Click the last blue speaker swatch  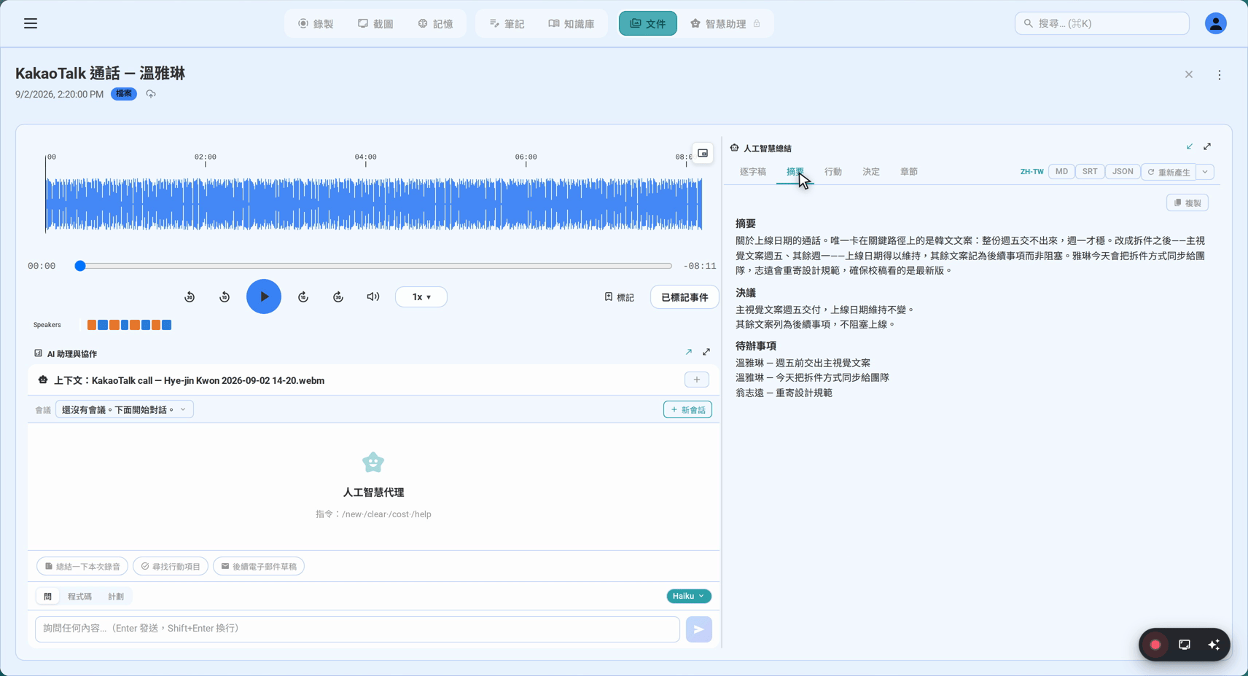point(167,325)
